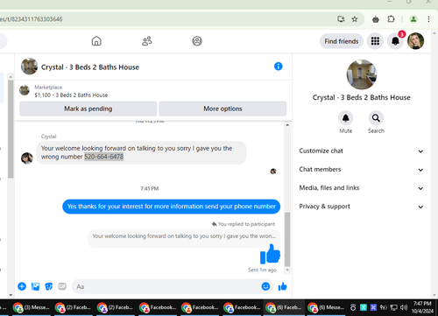The image size is (438, 316).
Task: Open the $1,100 3 Beds 2 Baths House listing
Action: [71, 95]
